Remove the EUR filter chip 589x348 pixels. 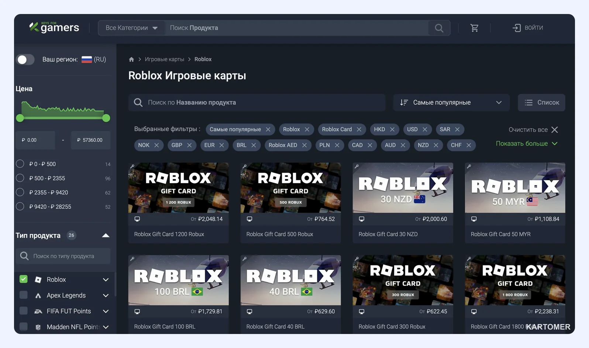[x=222, y=145]
